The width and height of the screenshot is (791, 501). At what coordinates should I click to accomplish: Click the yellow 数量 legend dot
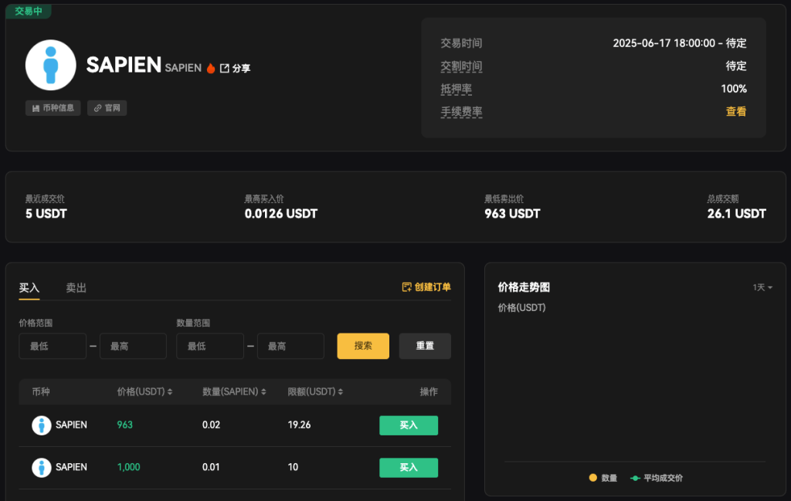click(592, 478)
